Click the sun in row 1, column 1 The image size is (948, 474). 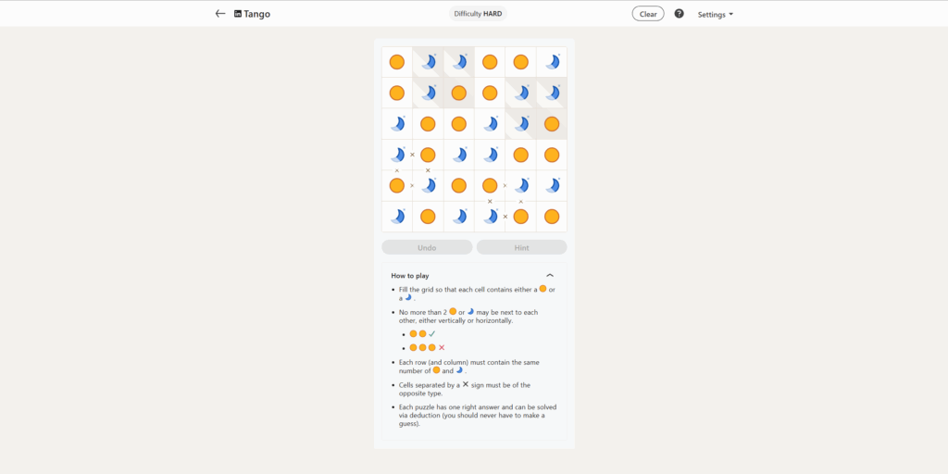point(397,62)
